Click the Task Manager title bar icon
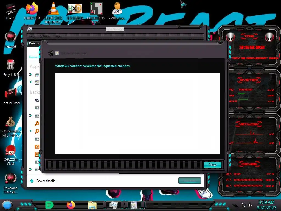The height and width of the screenshot is (211, 281). click(30, 29)
